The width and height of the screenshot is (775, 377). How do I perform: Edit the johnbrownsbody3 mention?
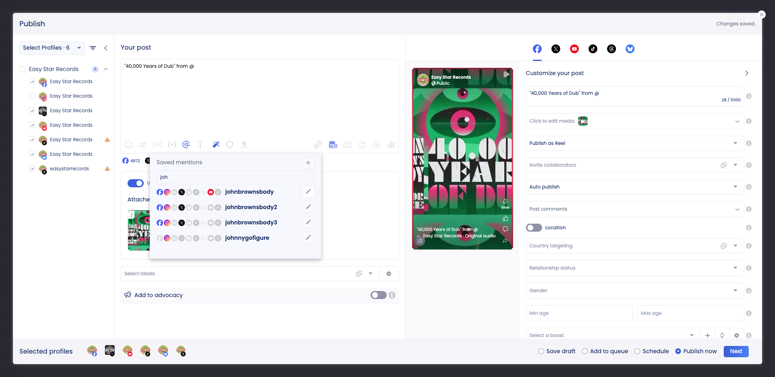tap(308, 222)
